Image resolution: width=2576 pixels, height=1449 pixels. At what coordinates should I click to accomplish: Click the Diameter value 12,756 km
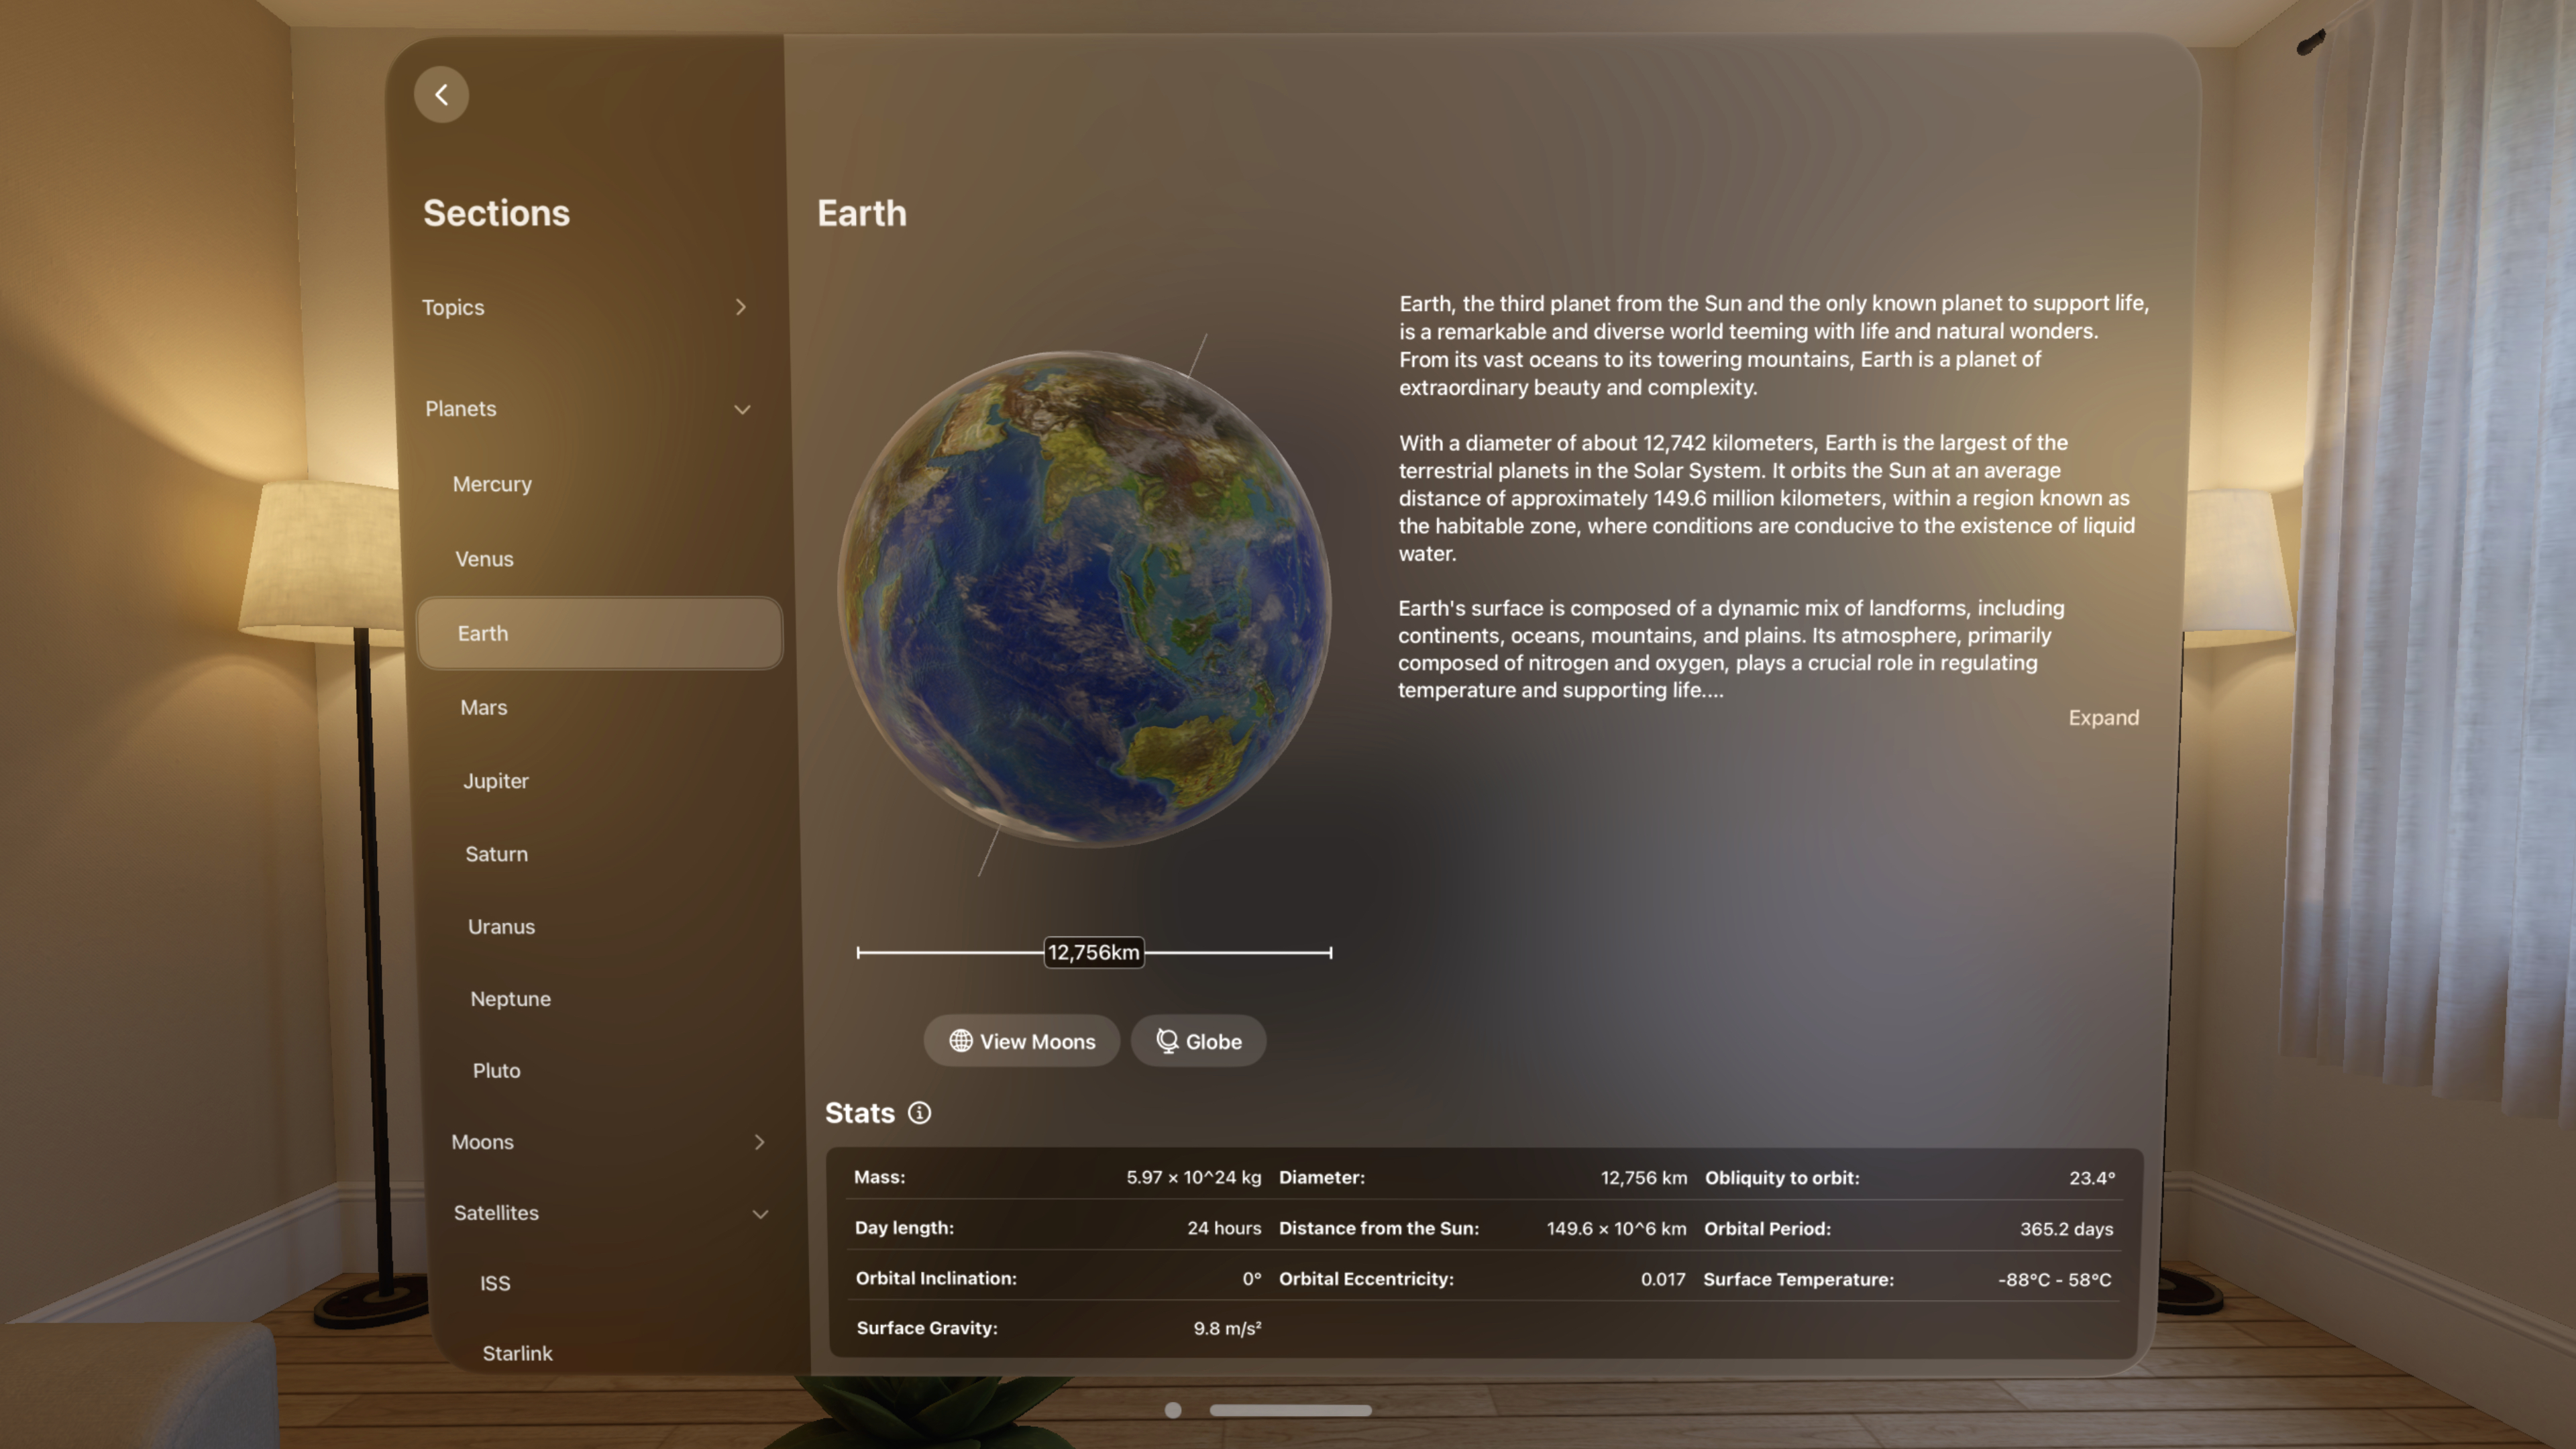(x=1643, y=1178)
